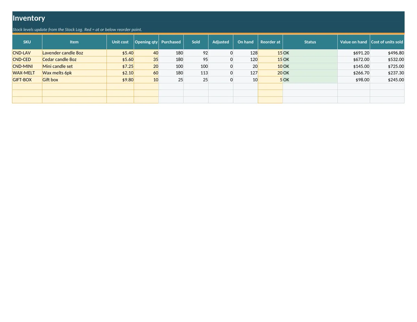Select the CND-CED SKU cell

pyautogui.click(x=27, y=59)
